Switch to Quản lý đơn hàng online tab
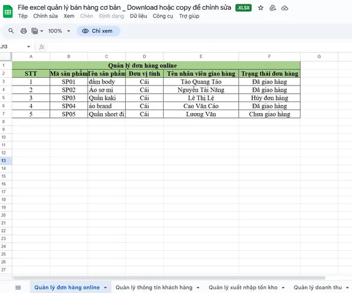Viewport: 352px width, 293px height. pos(67,287)
